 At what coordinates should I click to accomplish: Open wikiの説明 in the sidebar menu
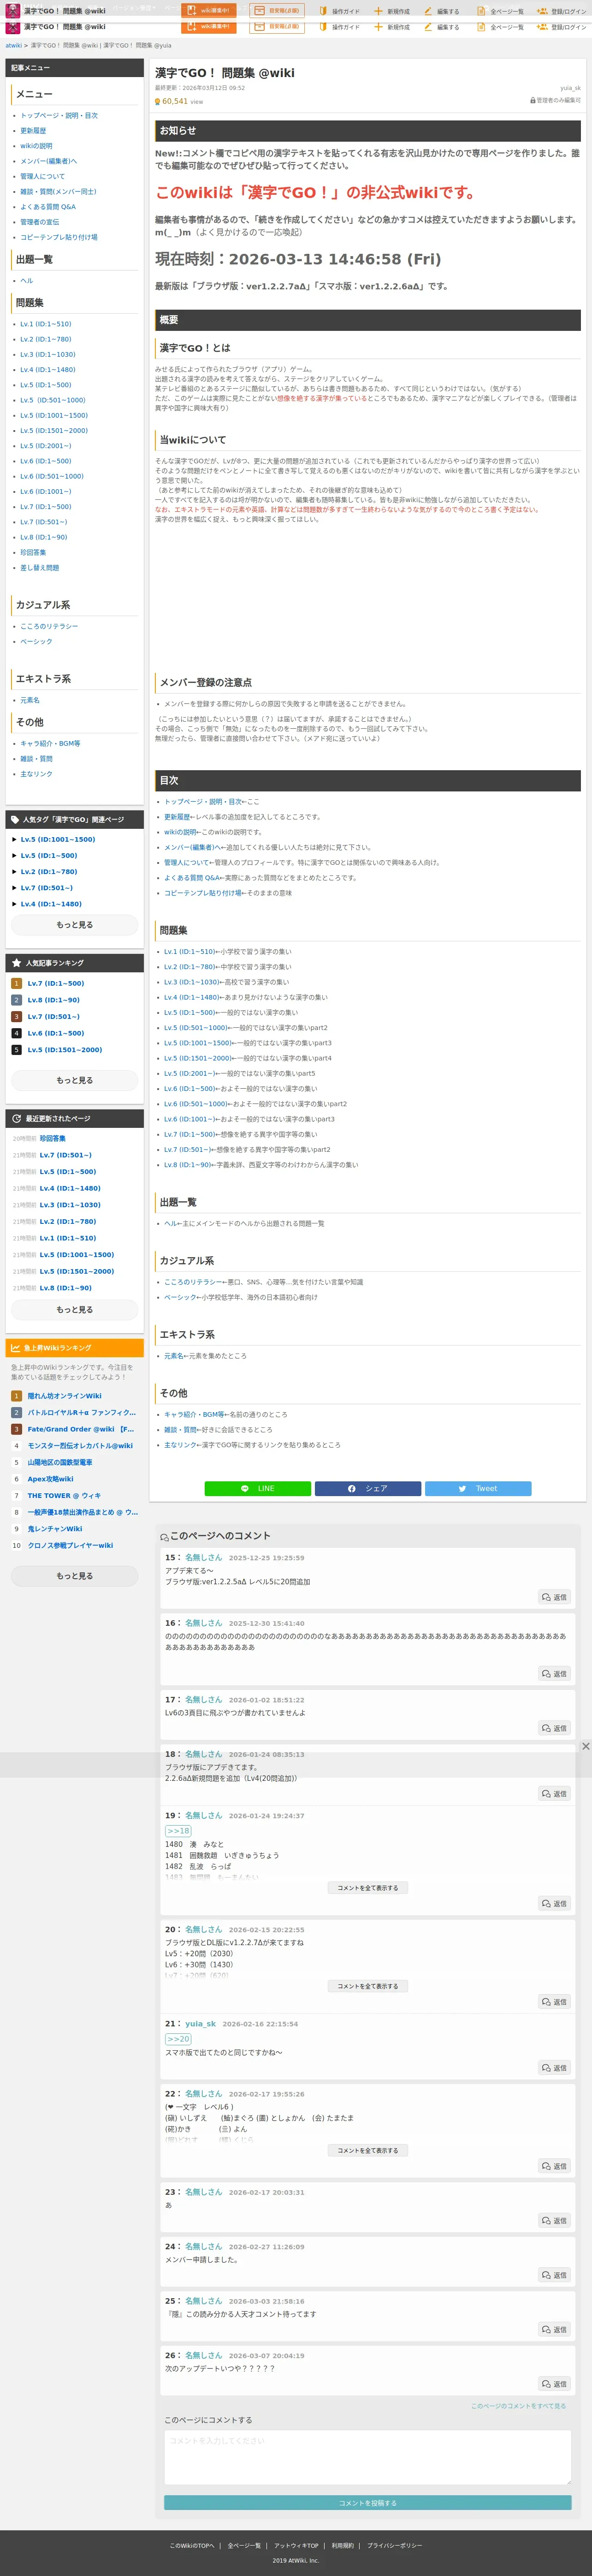tap(36, 146)
